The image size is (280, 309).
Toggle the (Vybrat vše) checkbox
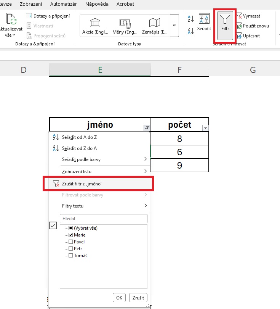(70, 228)
